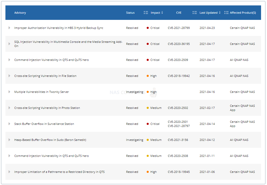Select the CVE-2021-3156 cell
The height and width of the screenshot is (185, 267).
click(x=178, y=140)
